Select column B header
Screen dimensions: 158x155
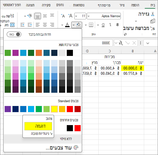pos(132,51)
